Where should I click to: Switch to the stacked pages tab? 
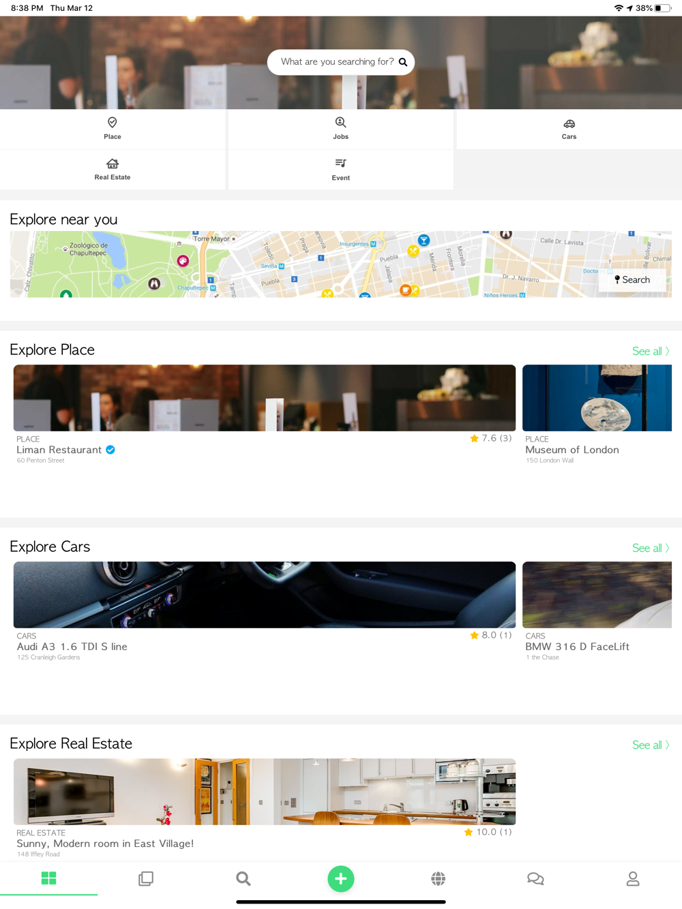pos(146,879)
